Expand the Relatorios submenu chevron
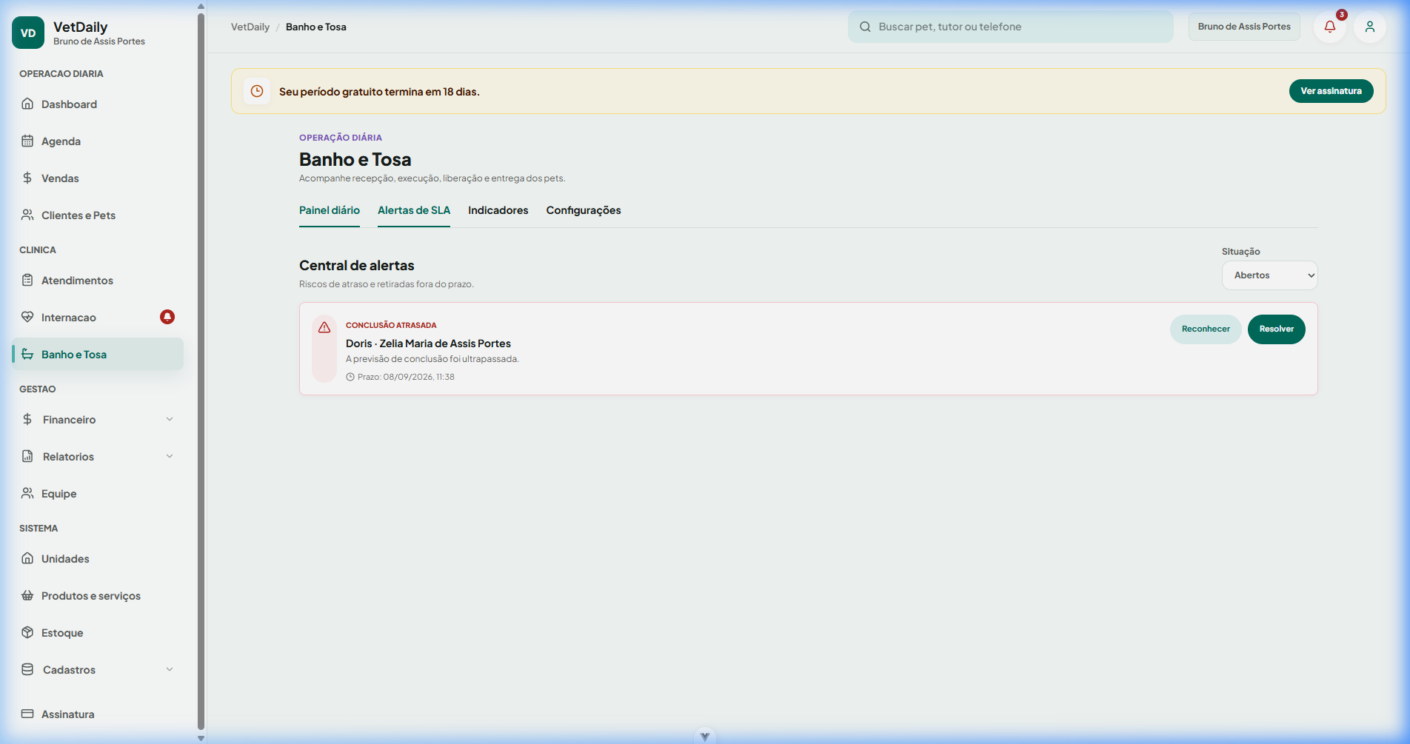The width and height of the screenshot is (1410, 744). coord(170,456)
